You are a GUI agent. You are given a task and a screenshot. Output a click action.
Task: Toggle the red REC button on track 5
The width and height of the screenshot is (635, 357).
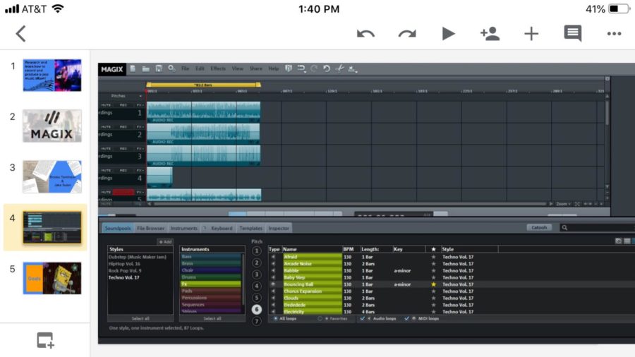[123, 193]
